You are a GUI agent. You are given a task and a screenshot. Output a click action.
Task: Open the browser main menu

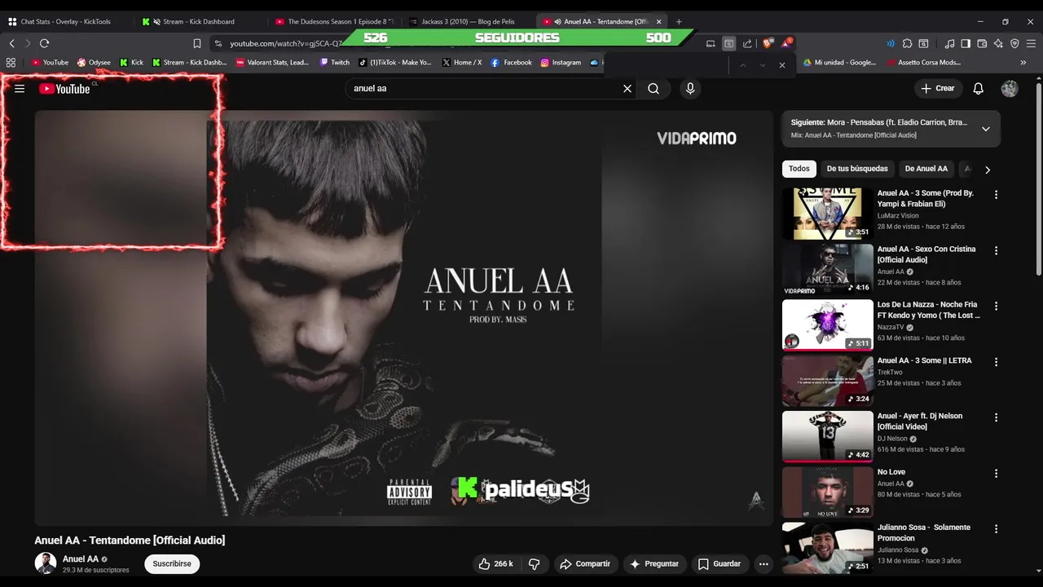point(1032,43)
